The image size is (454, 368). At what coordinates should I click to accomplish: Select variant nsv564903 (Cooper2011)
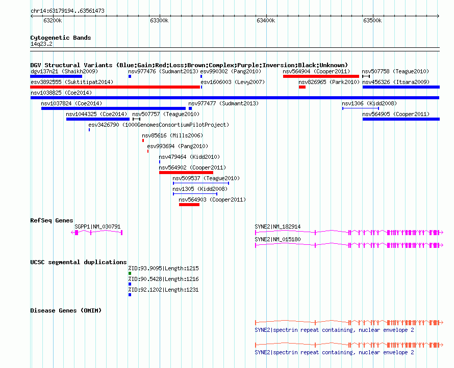point(212,200)
